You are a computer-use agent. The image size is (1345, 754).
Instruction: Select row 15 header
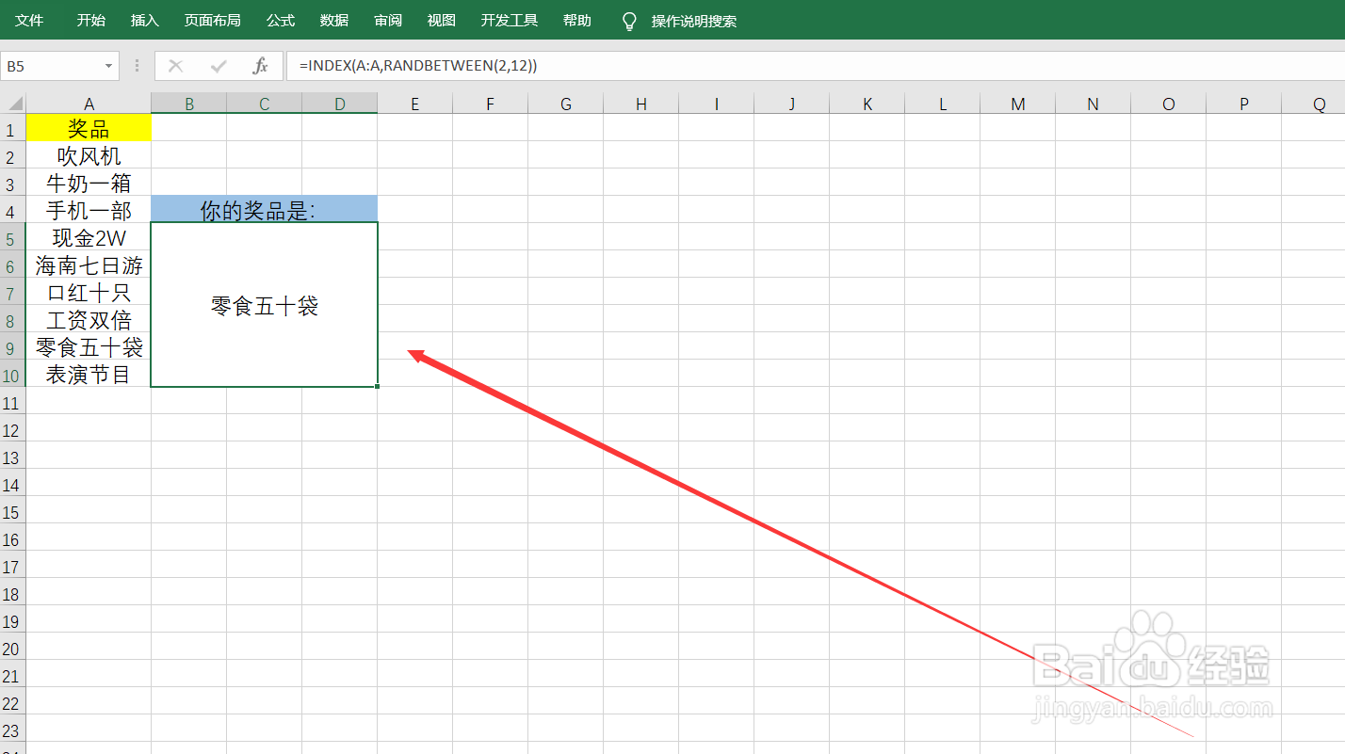(x=12, y=511)
